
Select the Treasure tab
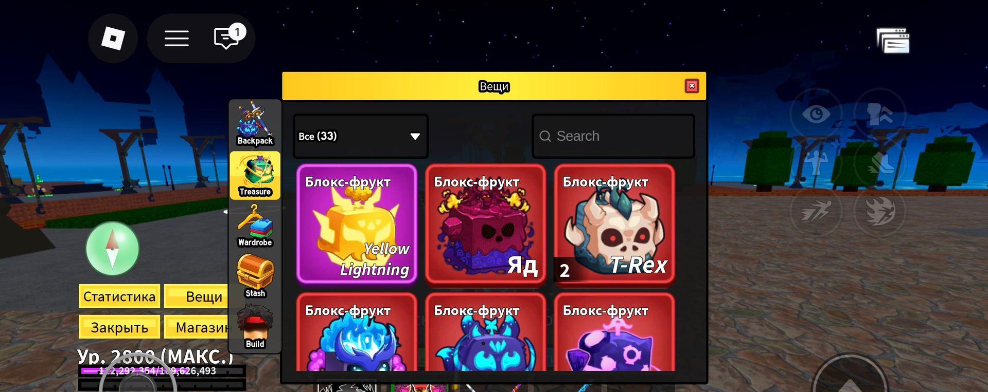tap(255, 175)
